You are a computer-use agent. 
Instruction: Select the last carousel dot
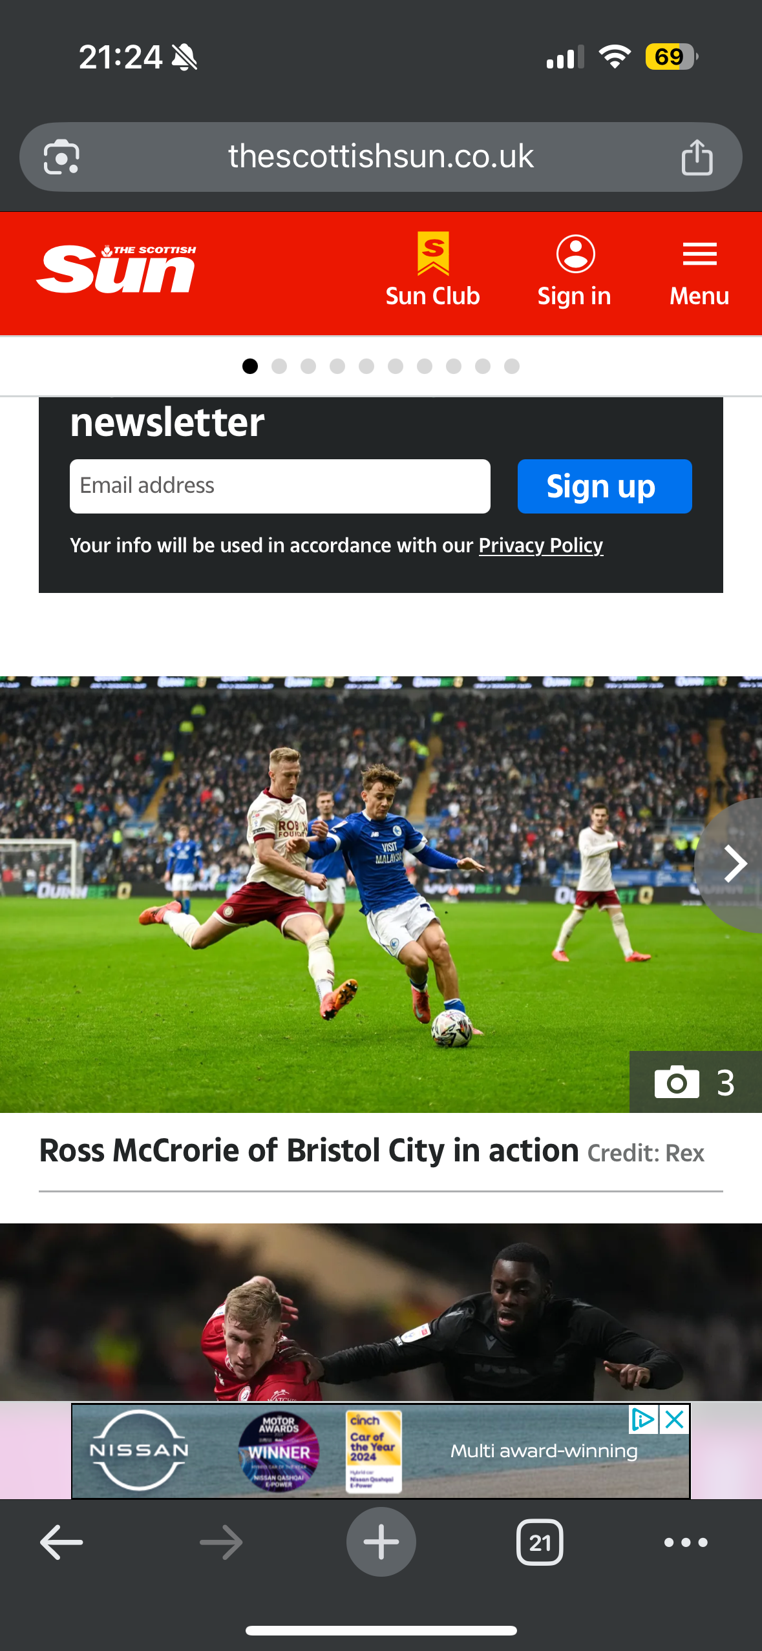click(512, 366)
